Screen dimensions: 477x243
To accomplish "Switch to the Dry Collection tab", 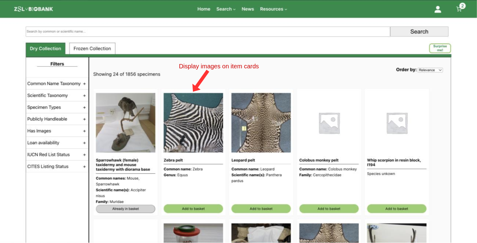I will pyautogui.click(x=46, y=48).
